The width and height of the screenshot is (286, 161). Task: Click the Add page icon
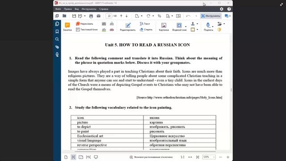[x=137, y=16]
